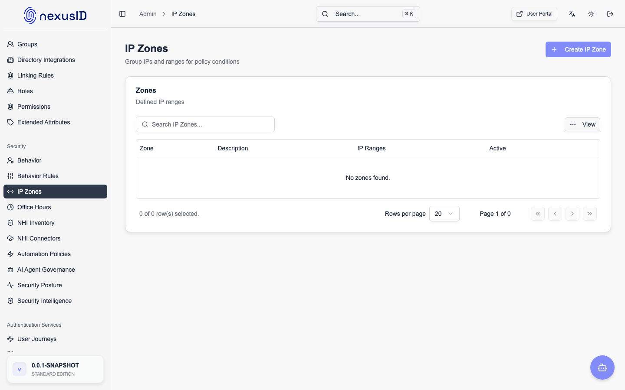Click the 'Page 1 of 0' text

click(x=495, y=214)
